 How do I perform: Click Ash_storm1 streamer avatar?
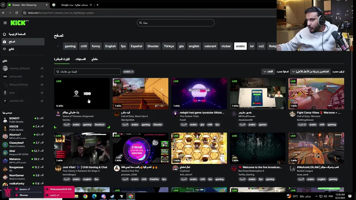[x=175, y=168]
